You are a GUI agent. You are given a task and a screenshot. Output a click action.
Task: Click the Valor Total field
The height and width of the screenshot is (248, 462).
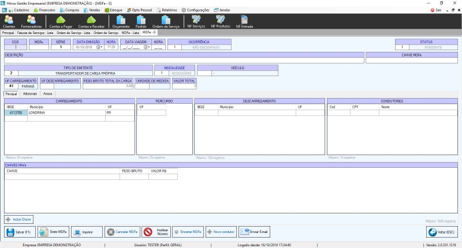(184, 86)
